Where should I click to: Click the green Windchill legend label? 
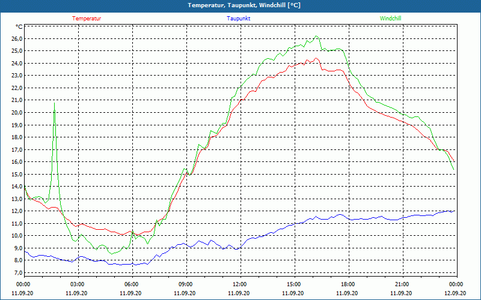point(390,19)
